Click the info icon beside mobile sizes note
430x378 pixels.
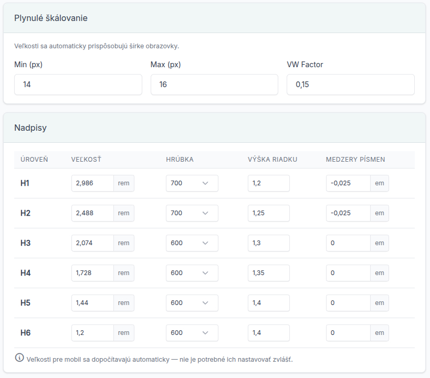19,358
